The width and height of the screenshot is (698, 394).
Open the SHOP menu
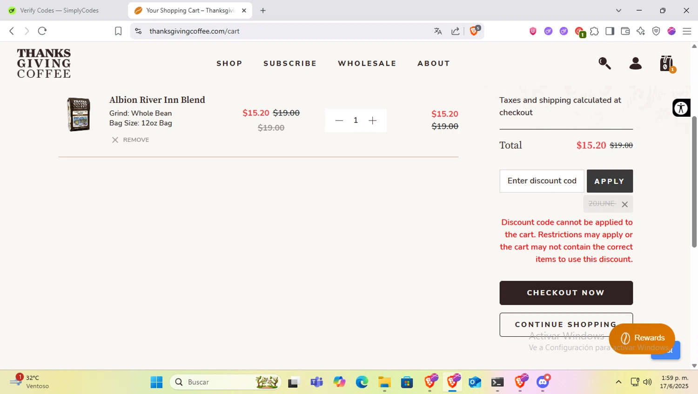[x=229, y=63]
